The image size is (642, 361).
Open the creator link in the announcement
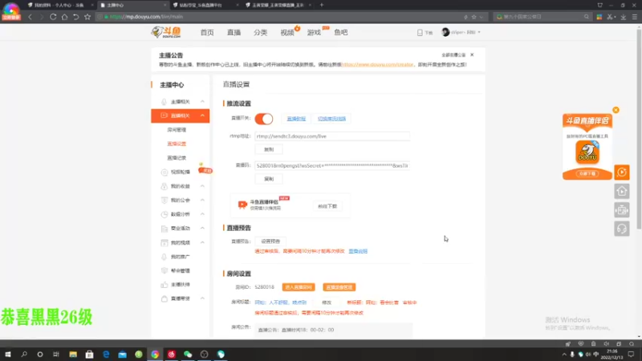(x=377, y=65)
